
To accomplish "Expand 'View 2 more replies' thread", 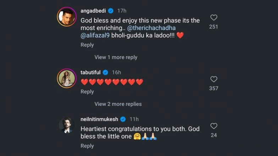I will coord(118,104).
